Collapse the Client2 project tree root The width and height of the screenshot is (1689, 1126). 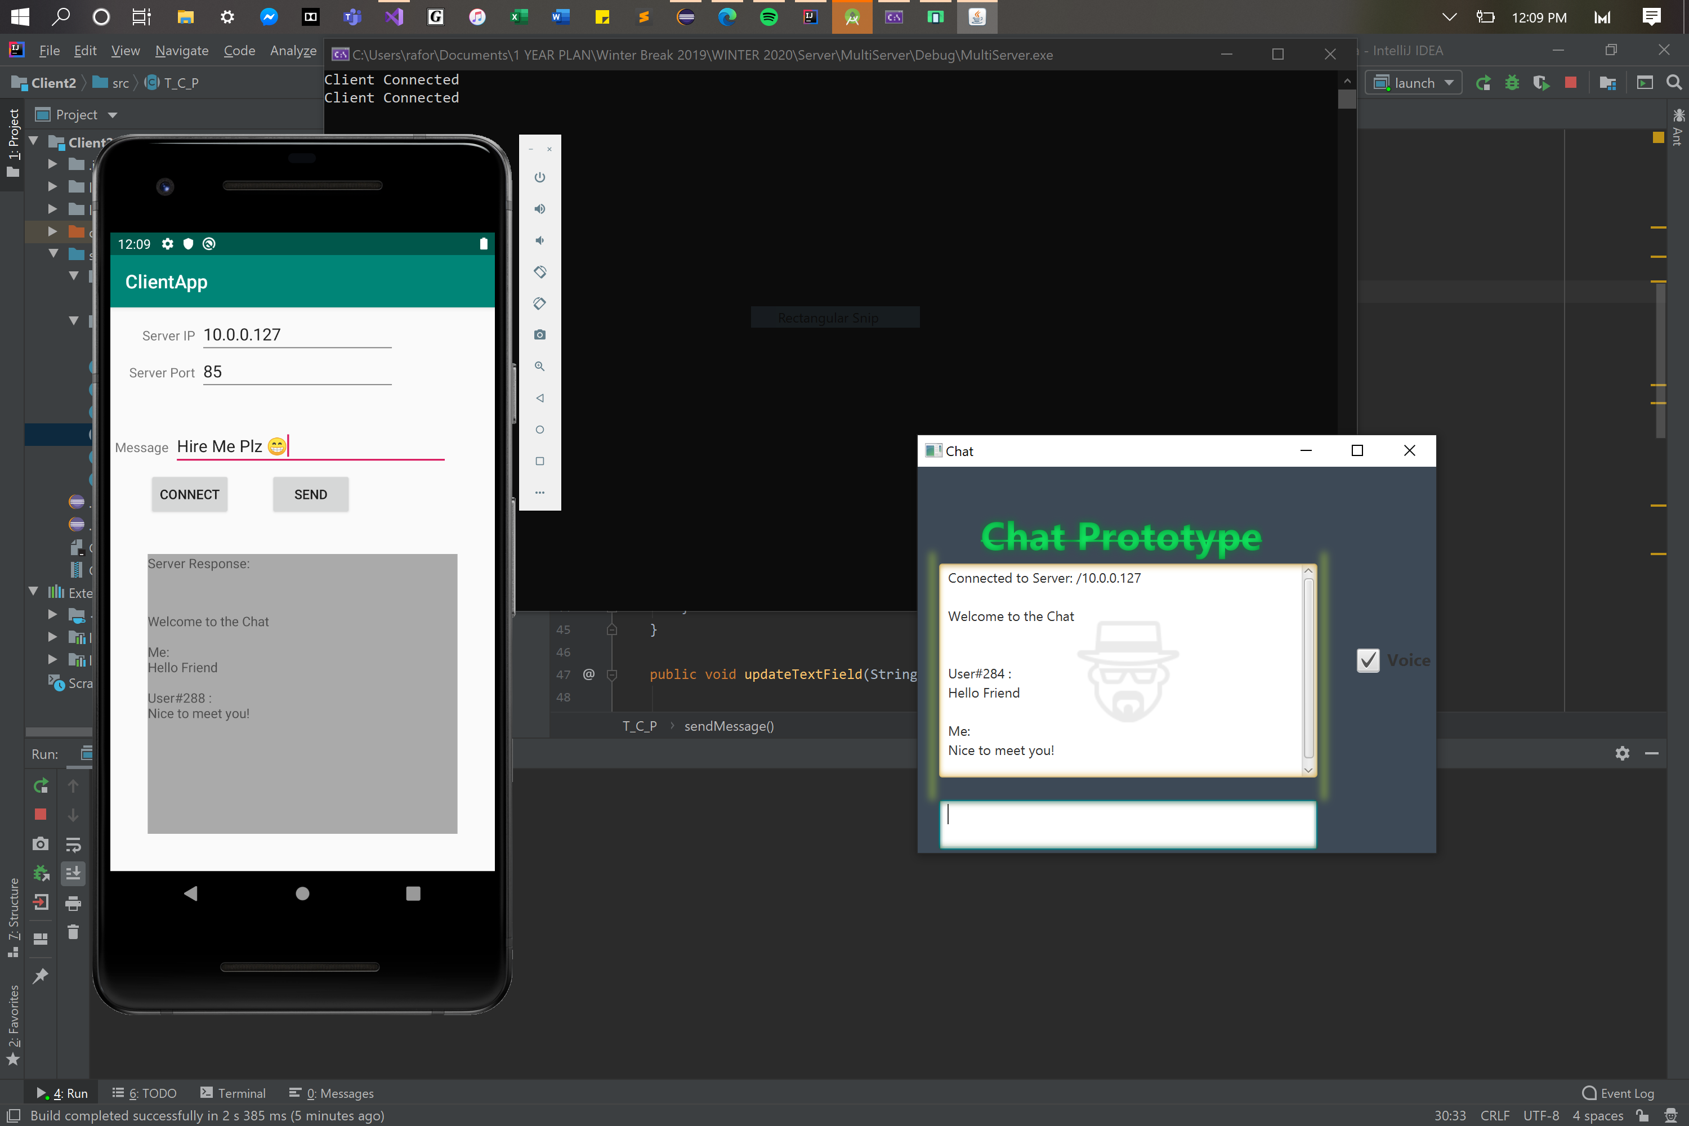34,141
